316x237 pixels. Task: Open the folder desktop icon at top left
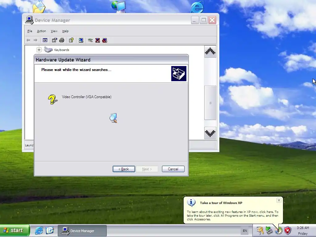(x=39, y=7)
